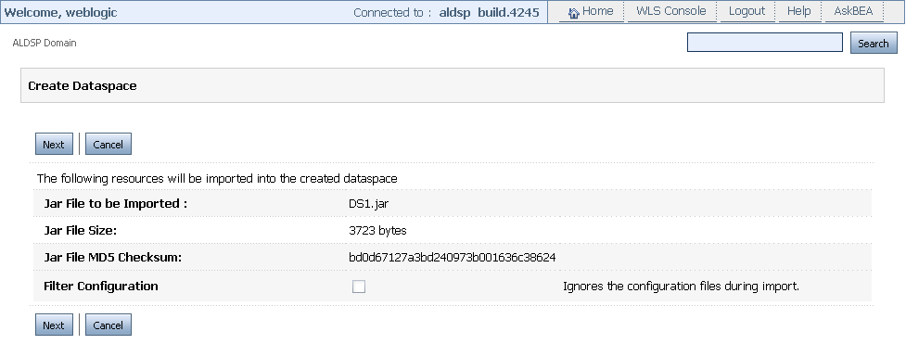Click the lower Cancel button
The width and height of the screenshot is (906, 357).
coord(108,325)
